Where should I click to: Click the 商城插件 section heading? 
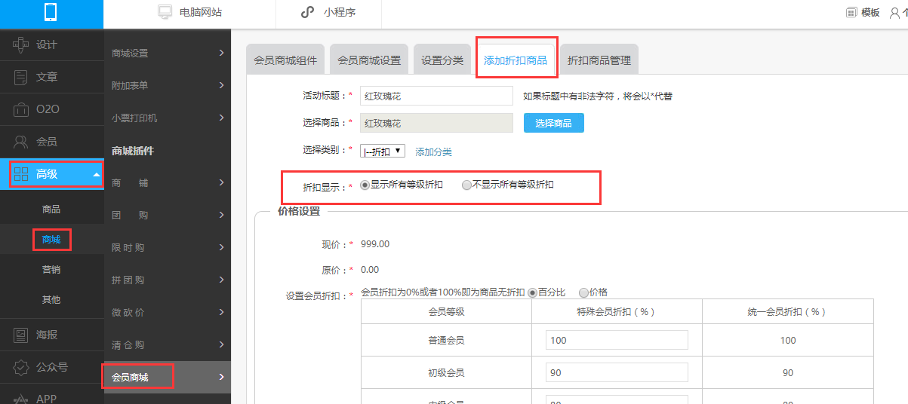(133, 151)
